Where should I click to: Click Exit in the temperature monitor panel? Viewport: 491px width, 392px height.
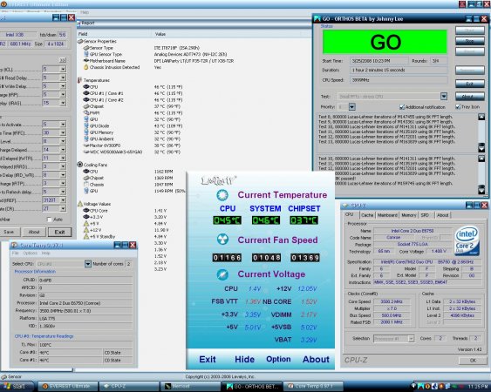[x=208, y=359]
